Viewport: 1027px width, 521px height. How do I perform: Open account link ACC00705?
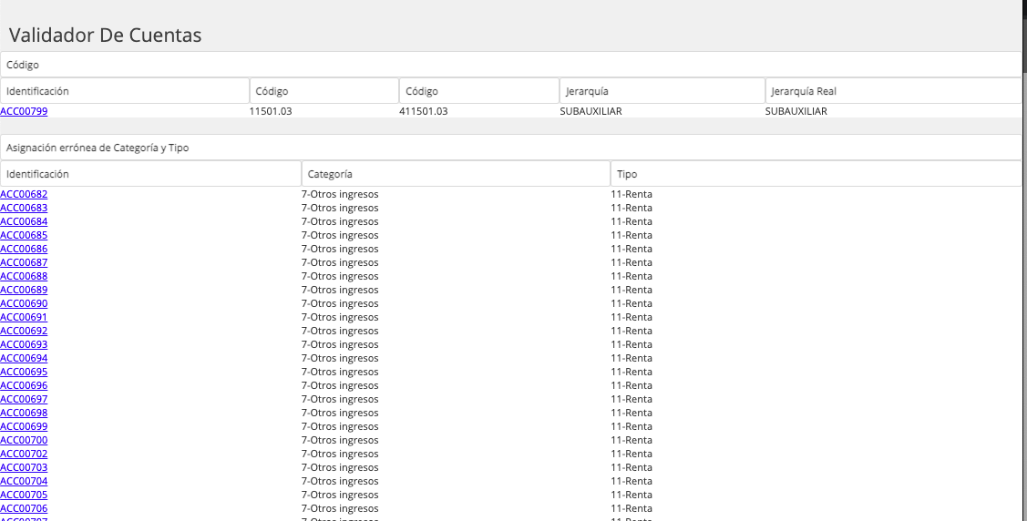coord(24,495)
